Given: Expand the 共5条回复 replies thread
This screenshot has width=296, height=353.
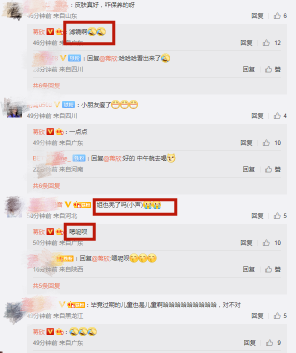Looking at the screenshot, I should pyautogui.click(x=46, y=285).
